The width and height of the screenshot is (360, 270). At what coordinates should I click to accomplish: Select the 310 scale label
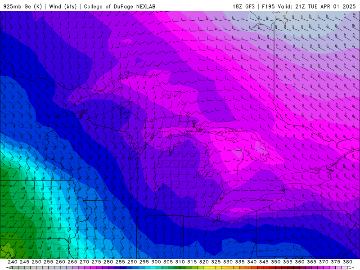180,262
